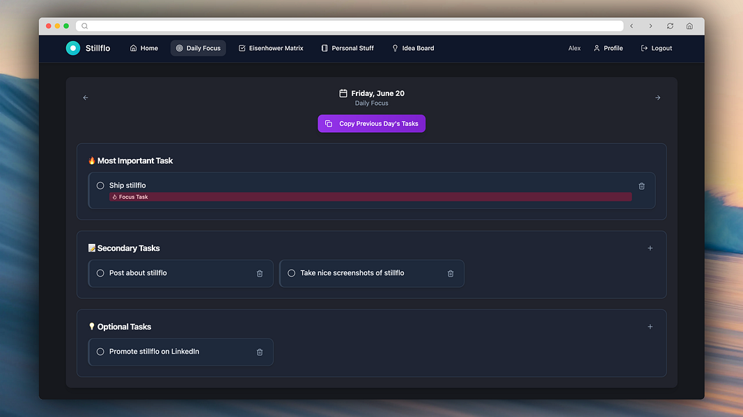Switch to Daily Focus tab
The image size is (743, 417).
click(x=198, y=48)
